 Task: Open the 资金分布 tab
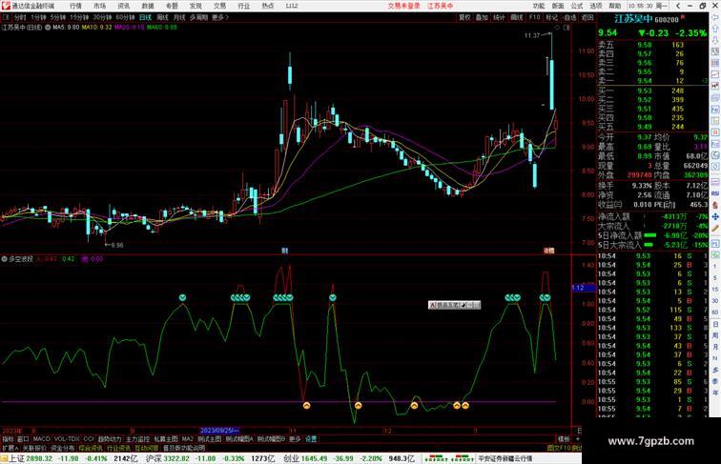pyautogui.click(x=63, y=449)
